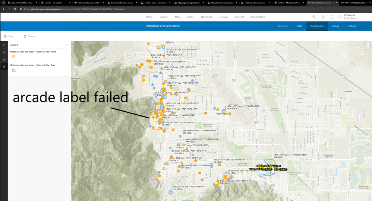The width and height of the screenshot is (372, 201).
Task: Switch to the WHM List Accounts browser tab
Action: [355, 3]
